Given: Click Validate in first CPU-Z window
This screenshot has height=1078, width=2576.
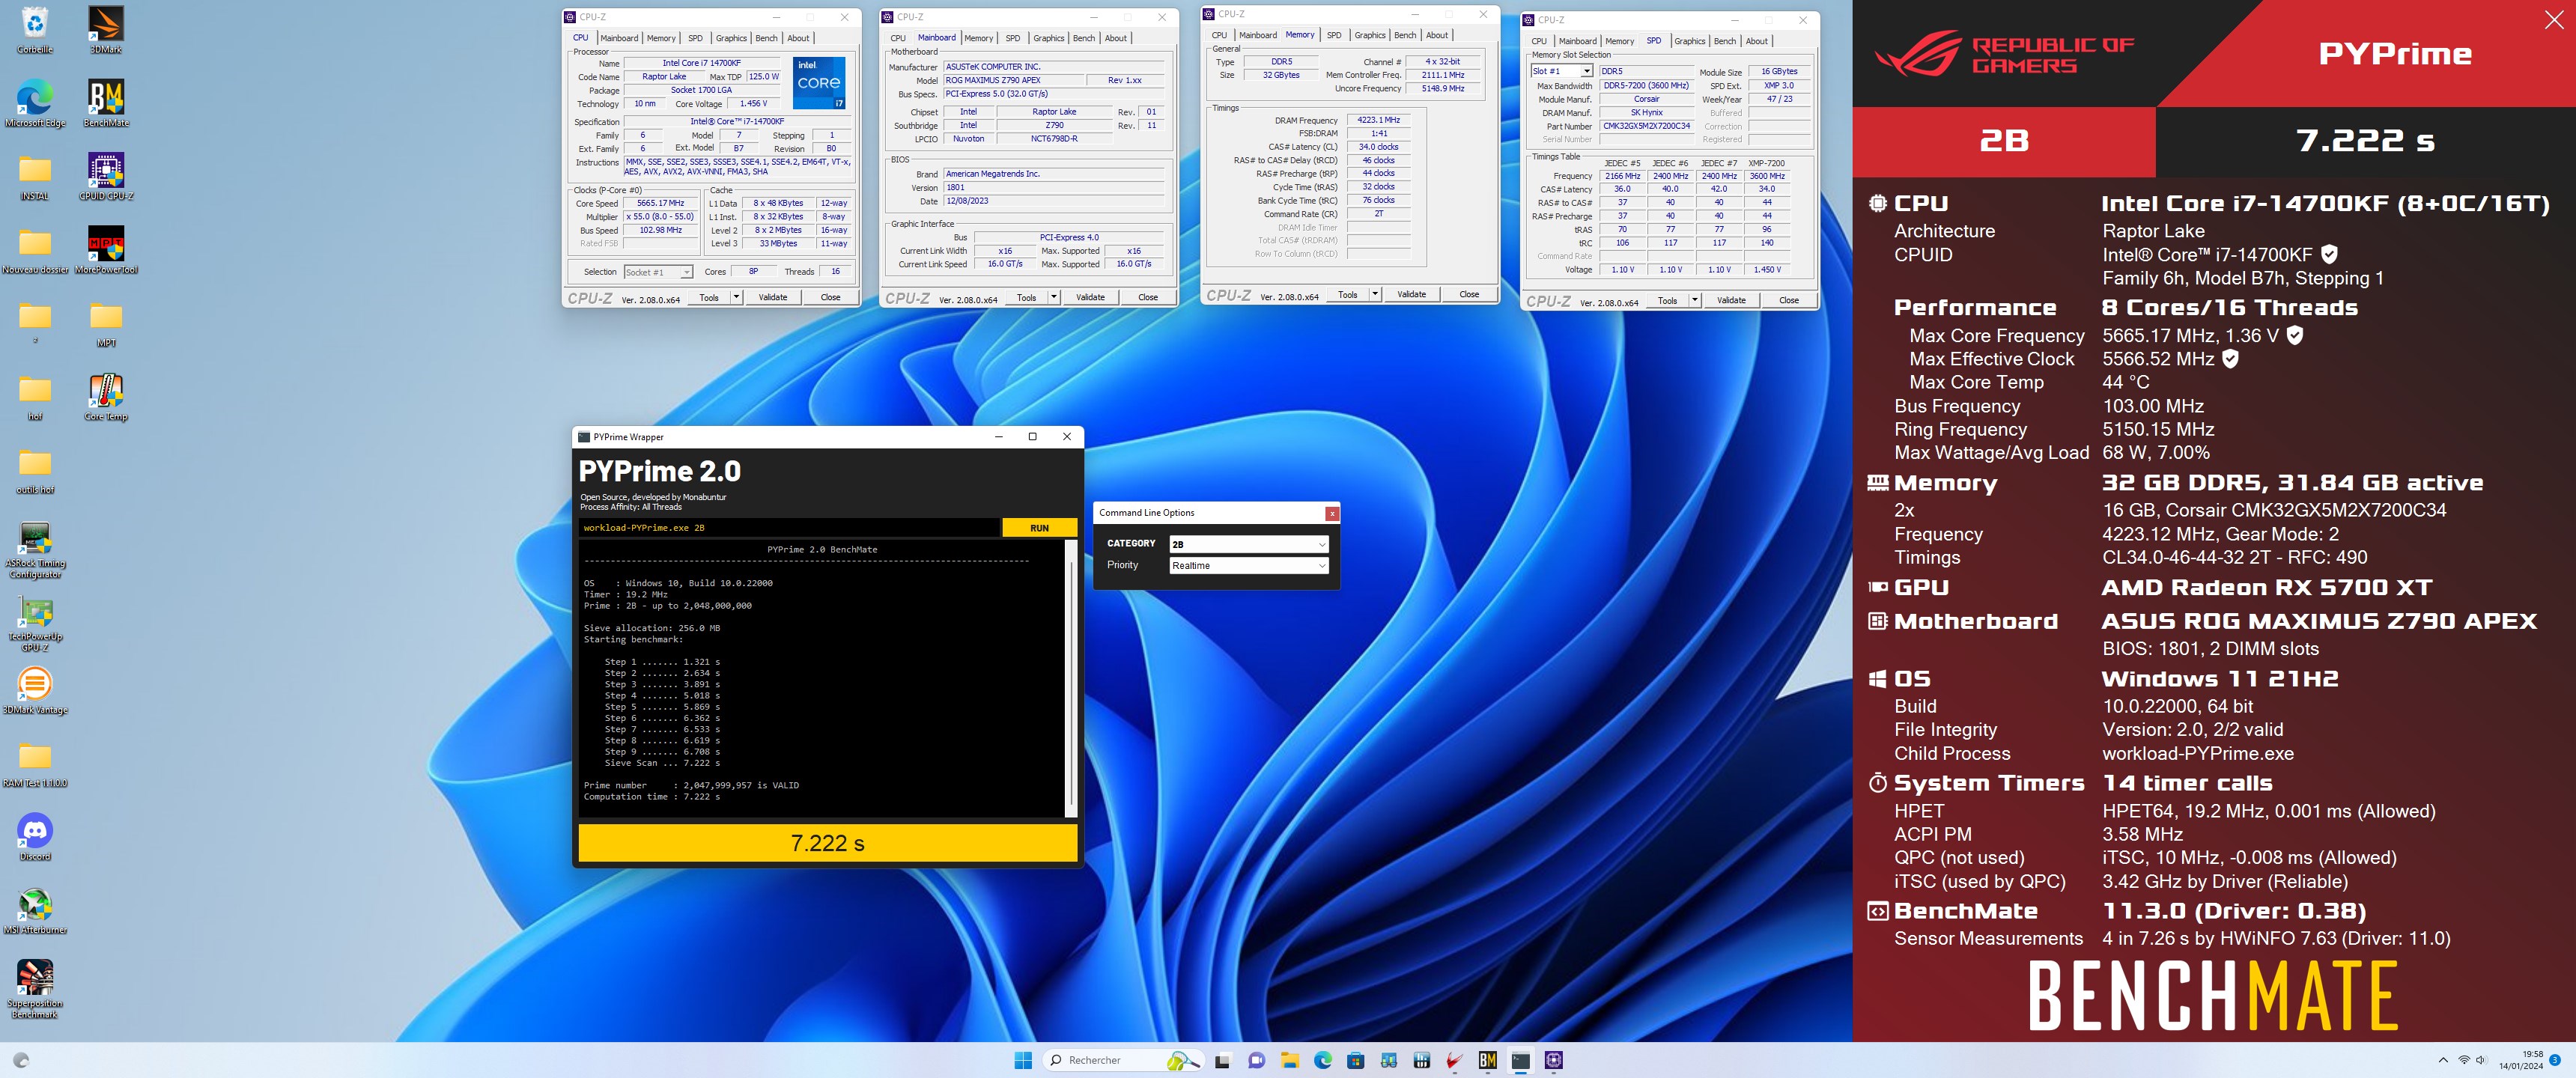Looking at the screenshot, I should 772,297.
